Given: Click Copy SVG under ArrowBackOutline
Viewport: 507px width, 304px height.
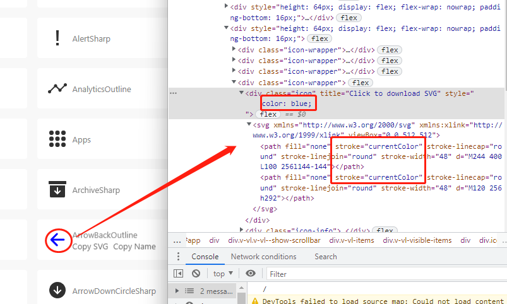Looking at the screenshot, I should [90, 247].
